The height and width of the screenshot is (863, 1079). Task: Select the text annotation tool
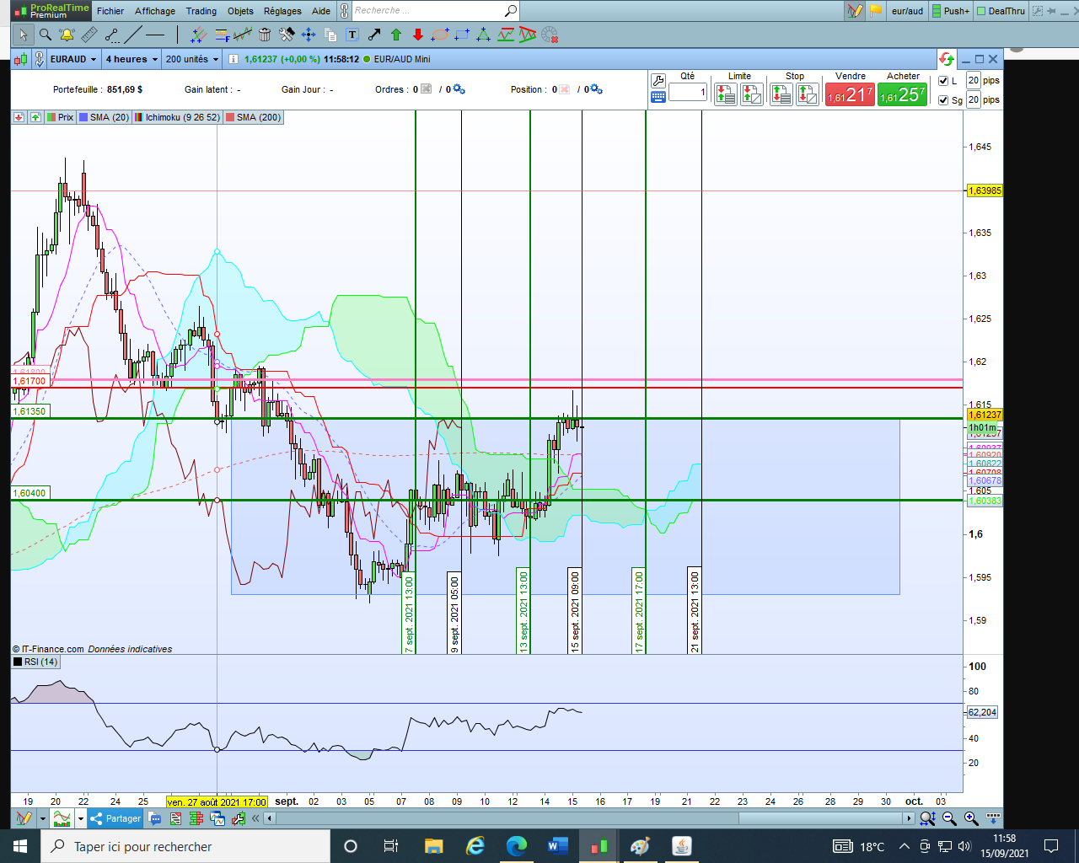click(352, 35)
